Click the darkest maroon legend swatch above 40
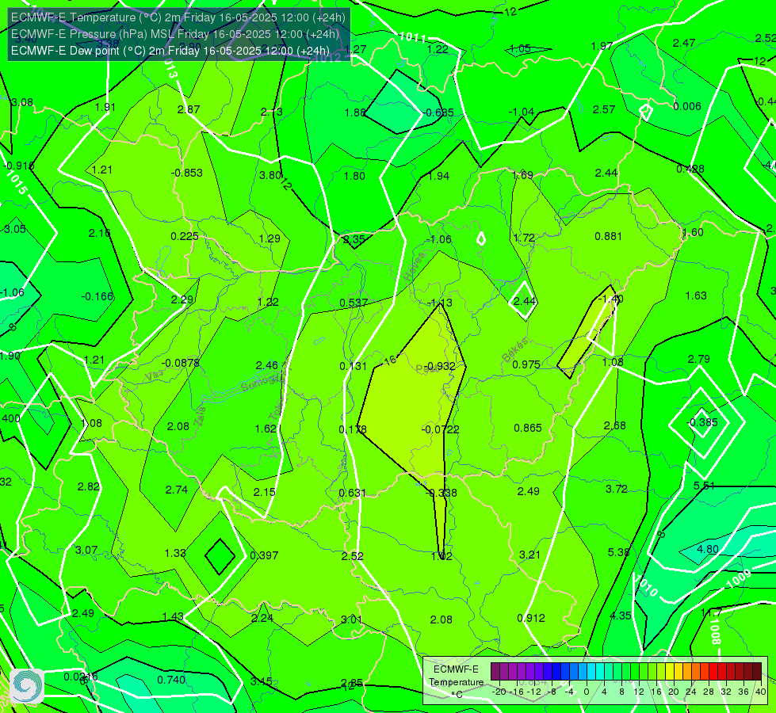This screenshot has height=713, width=776. 757,672
